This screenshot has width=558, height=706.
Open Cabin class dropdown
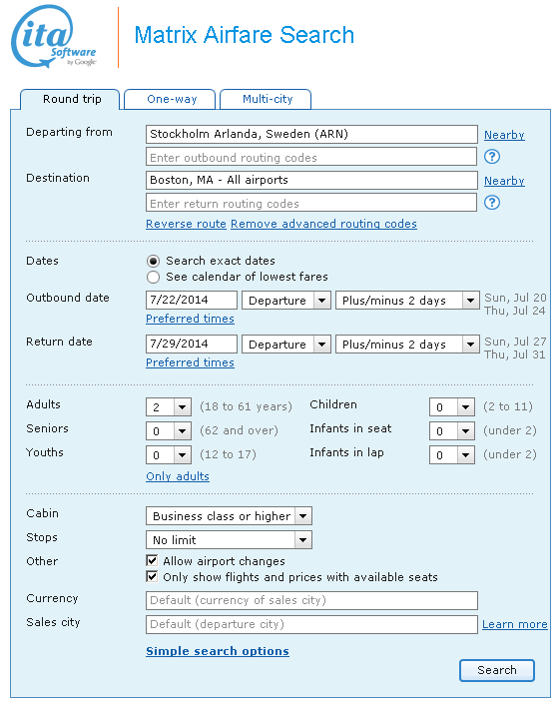[229, 516]
